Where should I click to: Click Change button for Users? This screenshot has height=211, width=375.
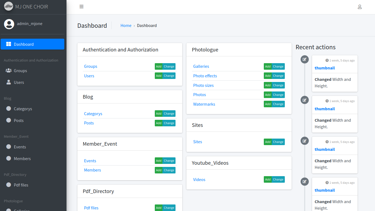169,76
